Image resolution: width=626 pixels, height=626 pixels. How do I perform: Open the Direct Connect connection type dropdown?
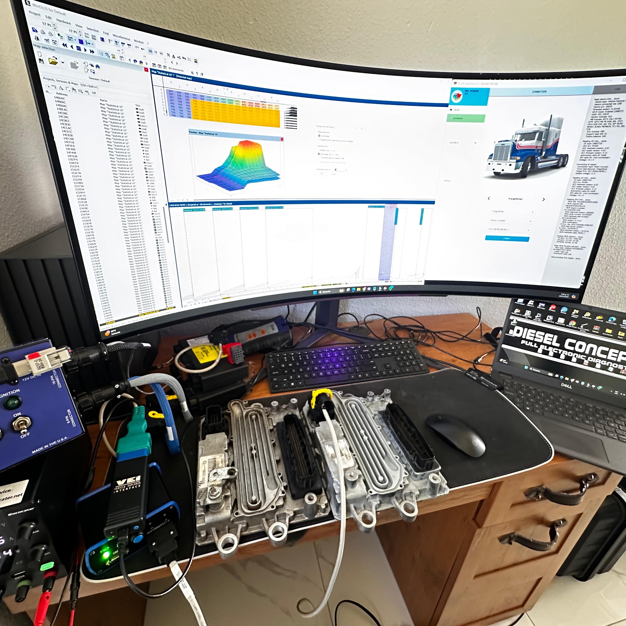point(511,221)
